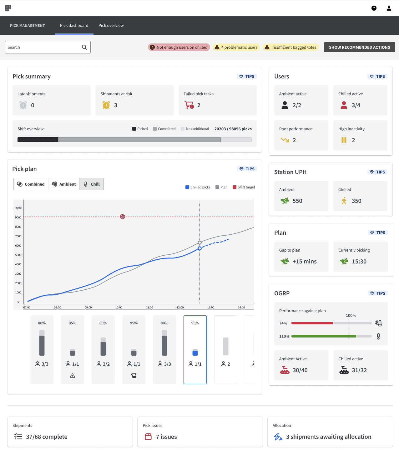This screenshot has height=455, width=399.
Task: Click the Chilled active red user icon
Action: [344, 105]
